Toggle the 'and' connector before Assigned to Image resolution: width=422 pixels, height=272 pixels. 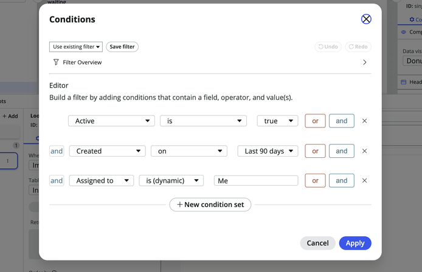57,180
